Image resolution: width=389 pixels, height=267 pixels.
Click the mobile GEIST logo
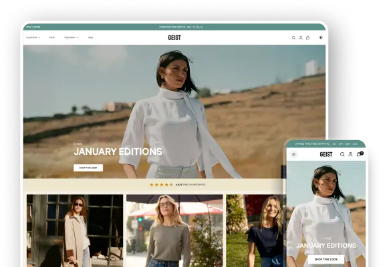[x=326, y=154]
